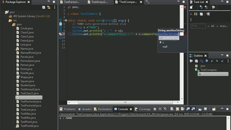The image size is (231, 130).
Task: Open Package Explorer view menu dots
Action: click(55, 7)
